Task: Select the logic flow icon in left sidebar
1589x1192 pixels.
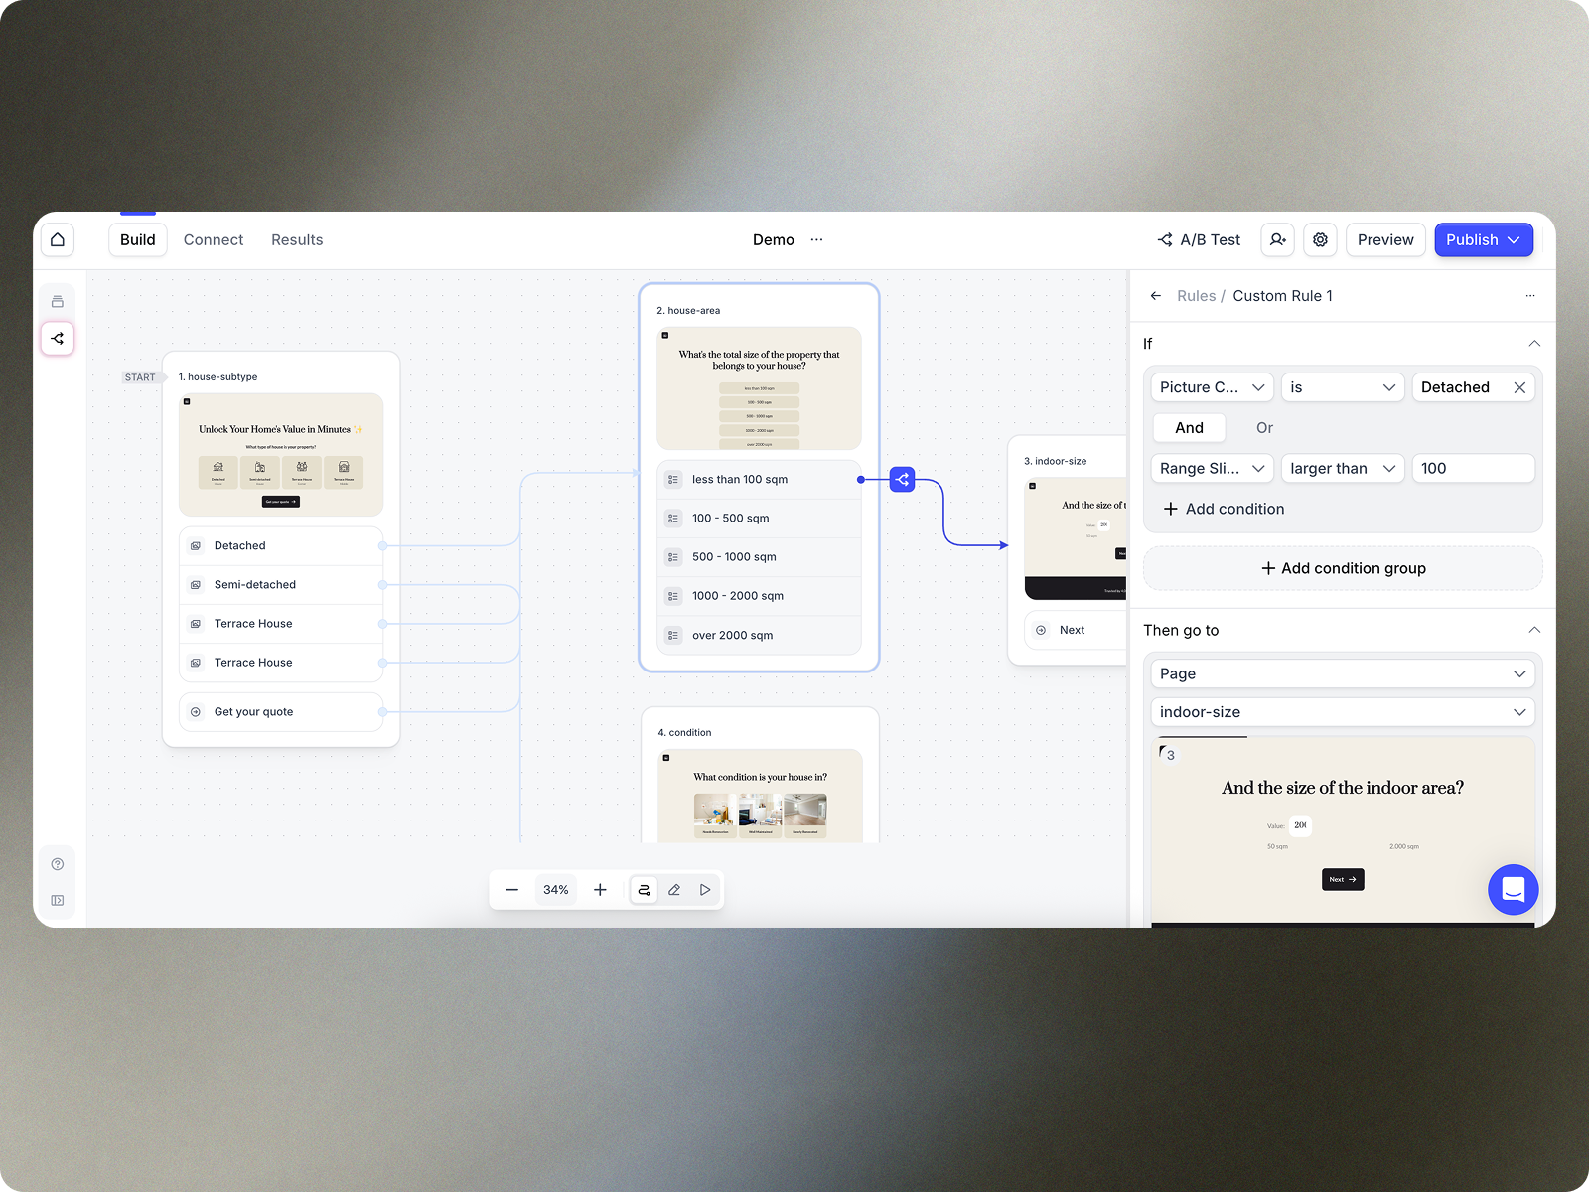Action: [58, 339]
